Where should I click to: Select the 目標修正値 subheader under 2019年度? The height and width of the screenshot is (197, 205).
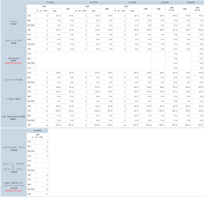(x=171, y=9)
